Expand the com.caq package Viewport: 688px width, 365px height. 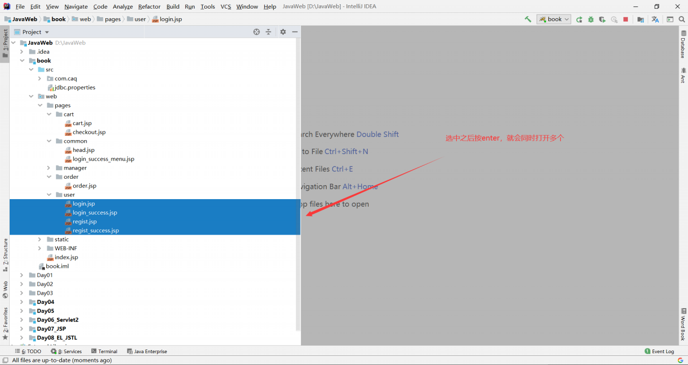click(x=40, y=78)
